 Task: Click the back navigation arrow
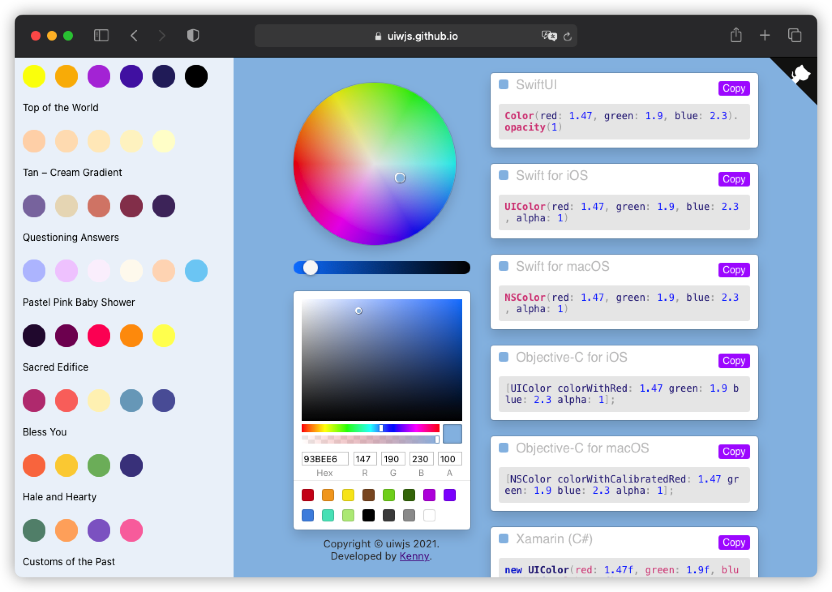tap(134, 36)
